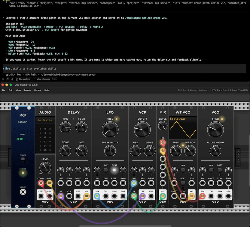Click the MIX module LEVEL knob
Viewport: 250px width, 227px height.
[163, 126]
